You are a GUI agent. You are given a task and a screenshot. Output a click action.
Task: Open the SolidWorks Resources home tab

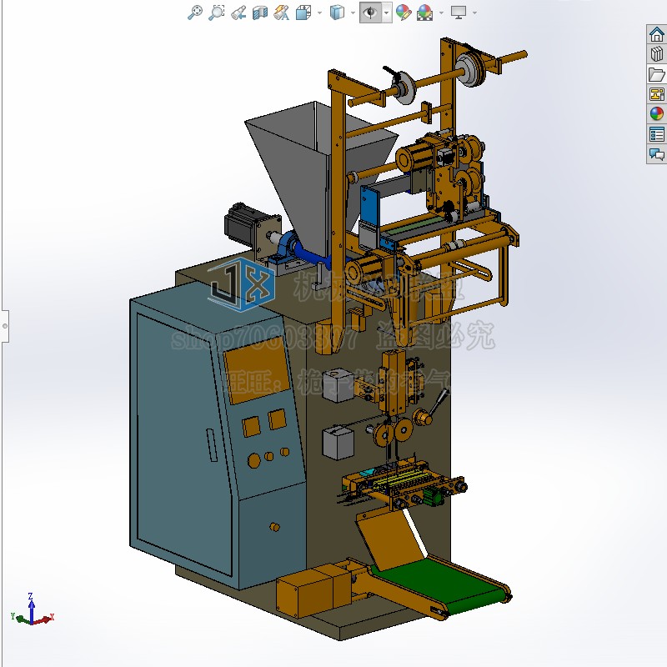coord(656,34)
